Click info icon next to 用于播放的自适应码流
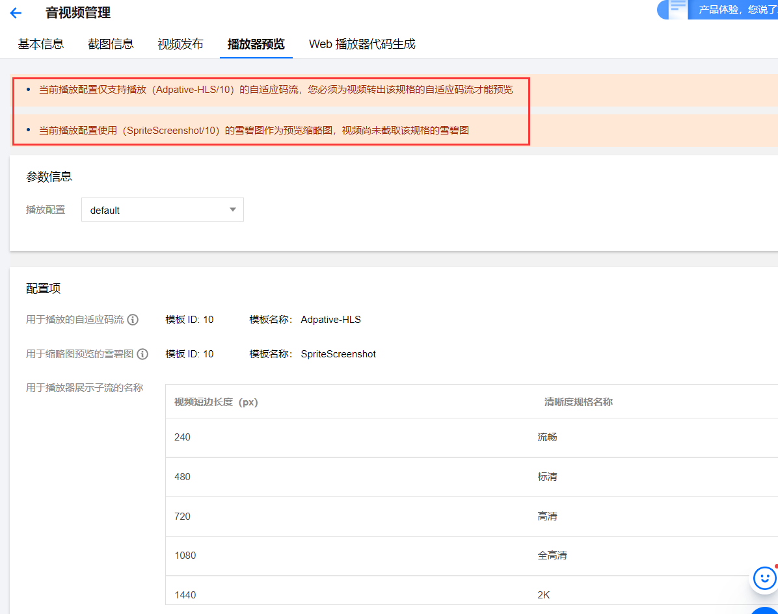The image size is (778, 614). [133, 320]
